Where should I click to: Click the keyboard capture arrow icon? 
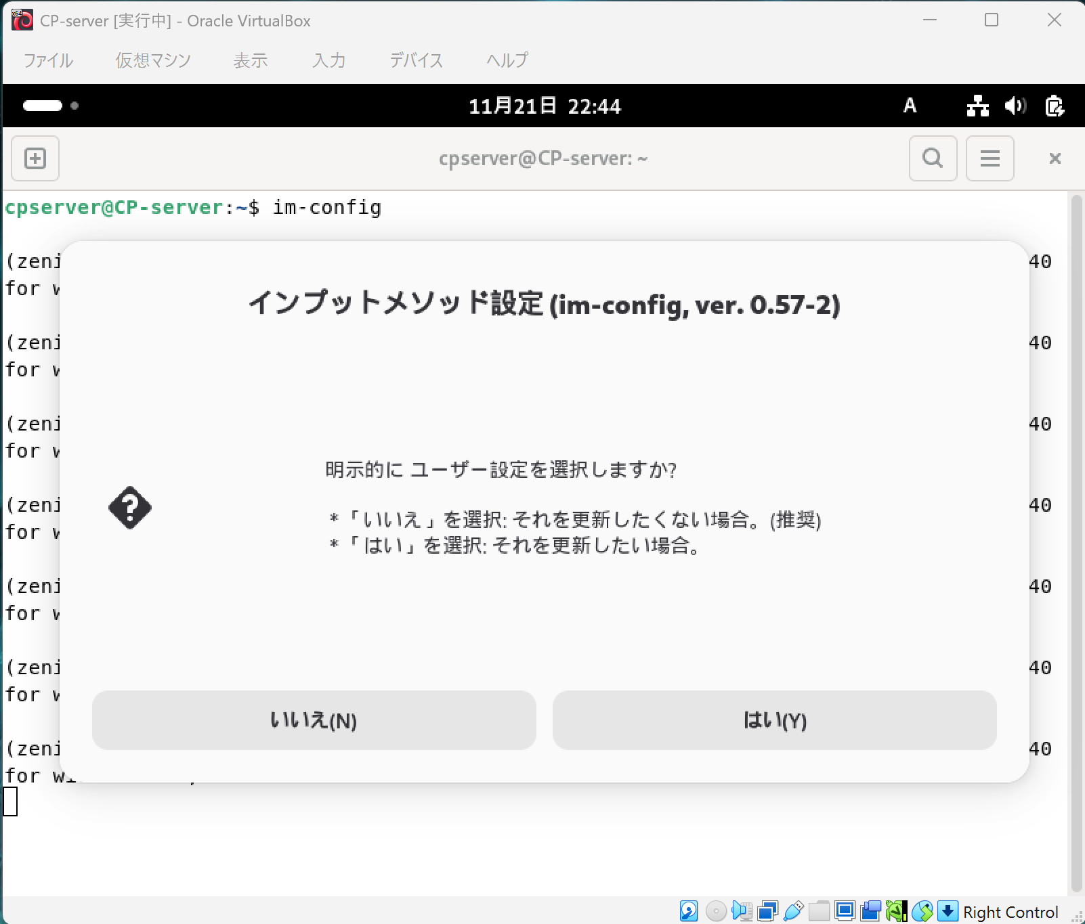tap(948, 911)
